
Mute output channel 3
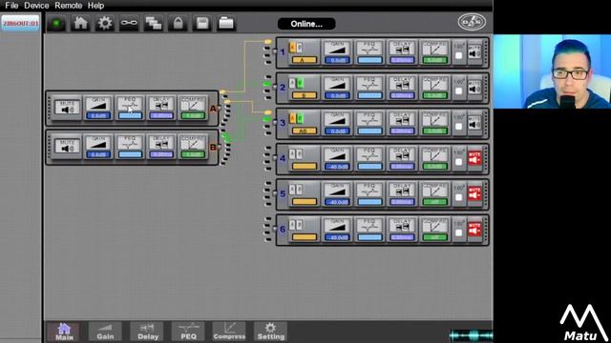(x=474, y=123)
